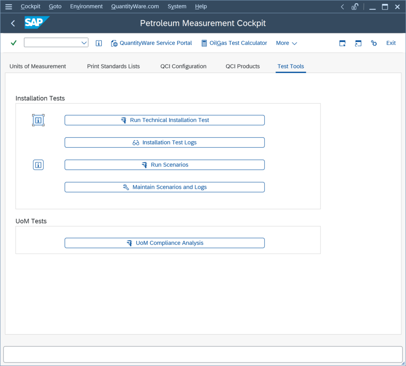Click Run Technical Installation Test button
This screenshot has width=406, height=366.
click(x=165, y=120)
